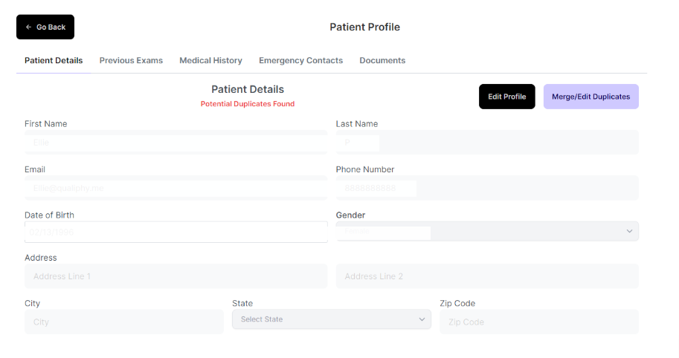Click the Date of Birth field
Screen dimensions: 679x358
point(176,232)
